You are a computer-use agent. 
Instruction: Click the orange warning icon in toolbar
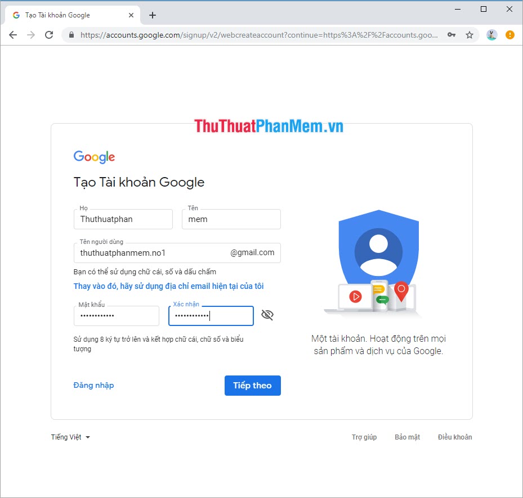point(509,34)
